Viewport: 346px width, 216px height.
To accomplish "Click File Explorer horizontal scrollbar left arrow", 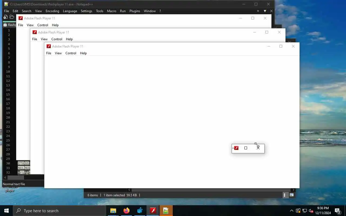I will tap(129, 190).
